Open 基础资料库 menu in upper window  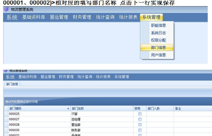34,17
